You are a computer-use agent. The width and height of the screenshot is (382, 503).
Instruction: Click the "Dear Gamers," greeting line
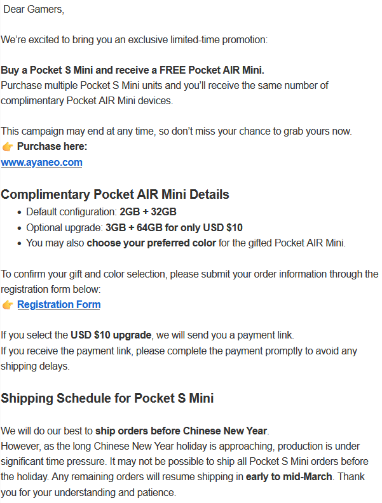coord(33,10)
